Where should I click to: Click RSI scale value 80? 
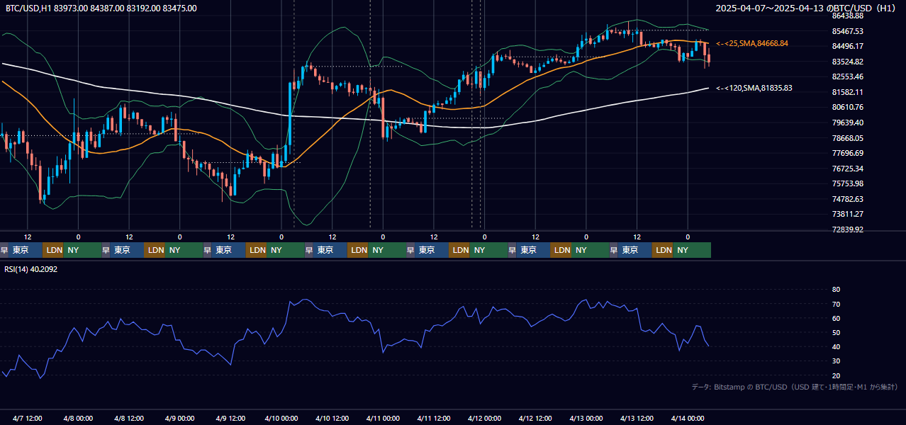(836, 290)
